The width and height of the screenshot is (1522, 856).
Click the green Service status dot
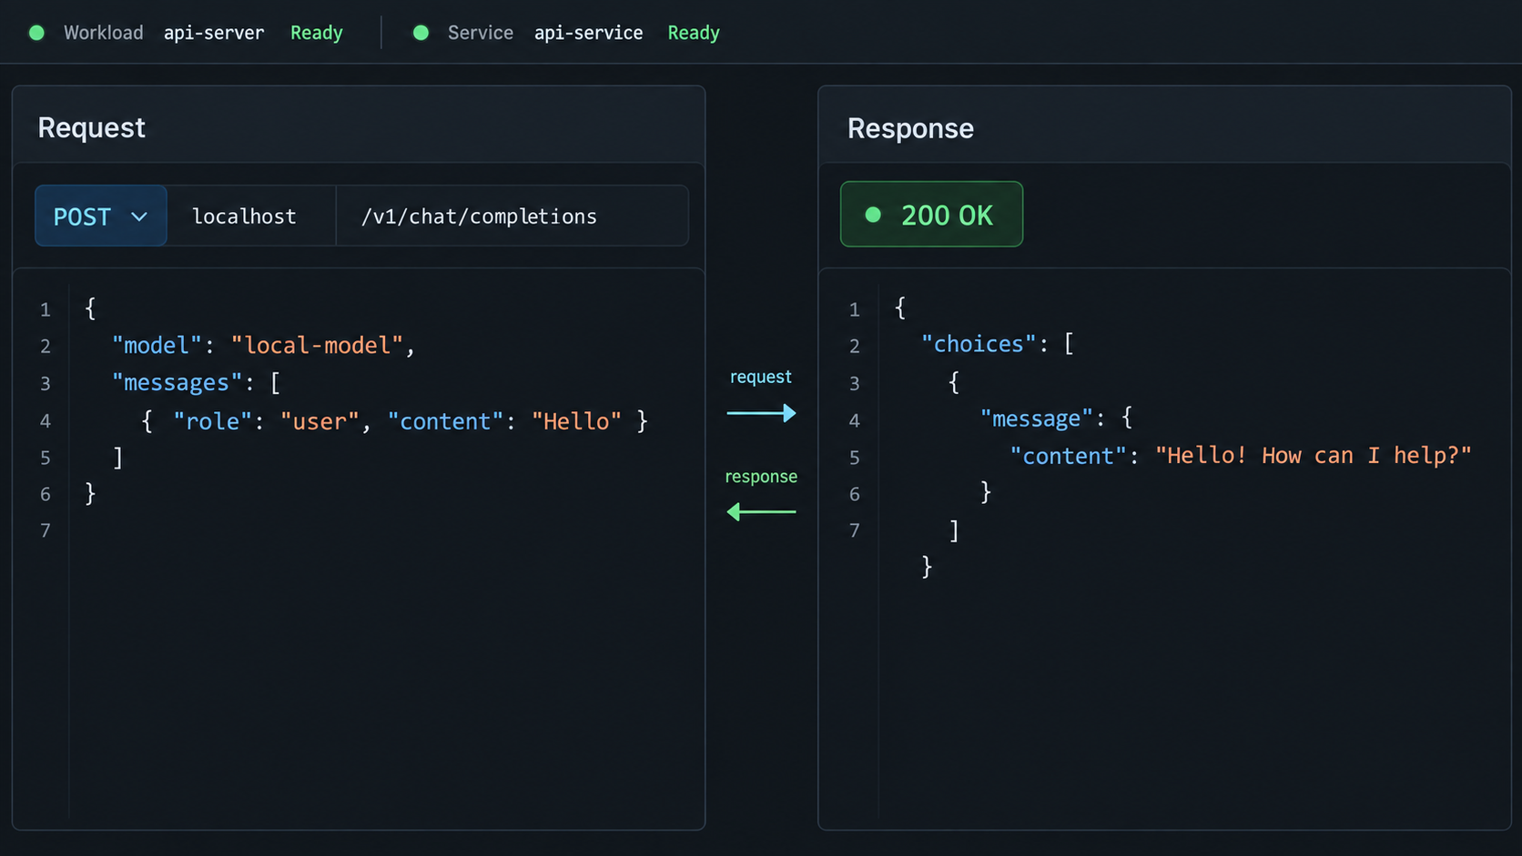click(x=421, y=33)
